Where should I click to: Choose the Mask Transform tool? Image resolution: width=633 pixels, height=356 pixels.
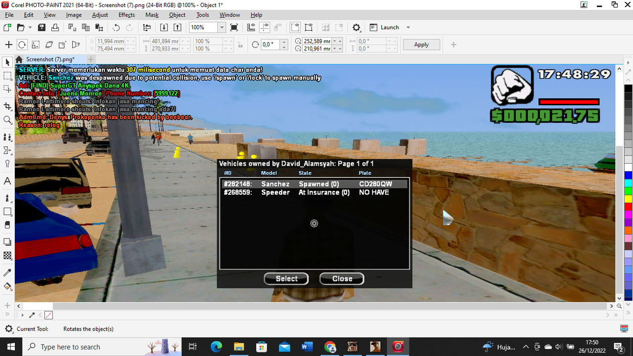[x=7, y=89]
